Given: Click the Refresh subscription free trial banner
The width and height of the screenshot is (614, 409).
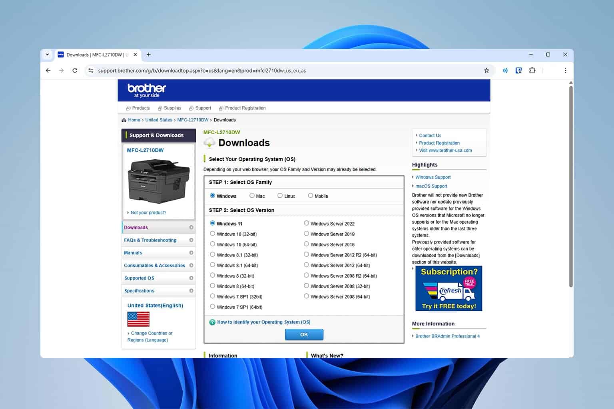Looking at the screenshot, I should tap(449, 288).
